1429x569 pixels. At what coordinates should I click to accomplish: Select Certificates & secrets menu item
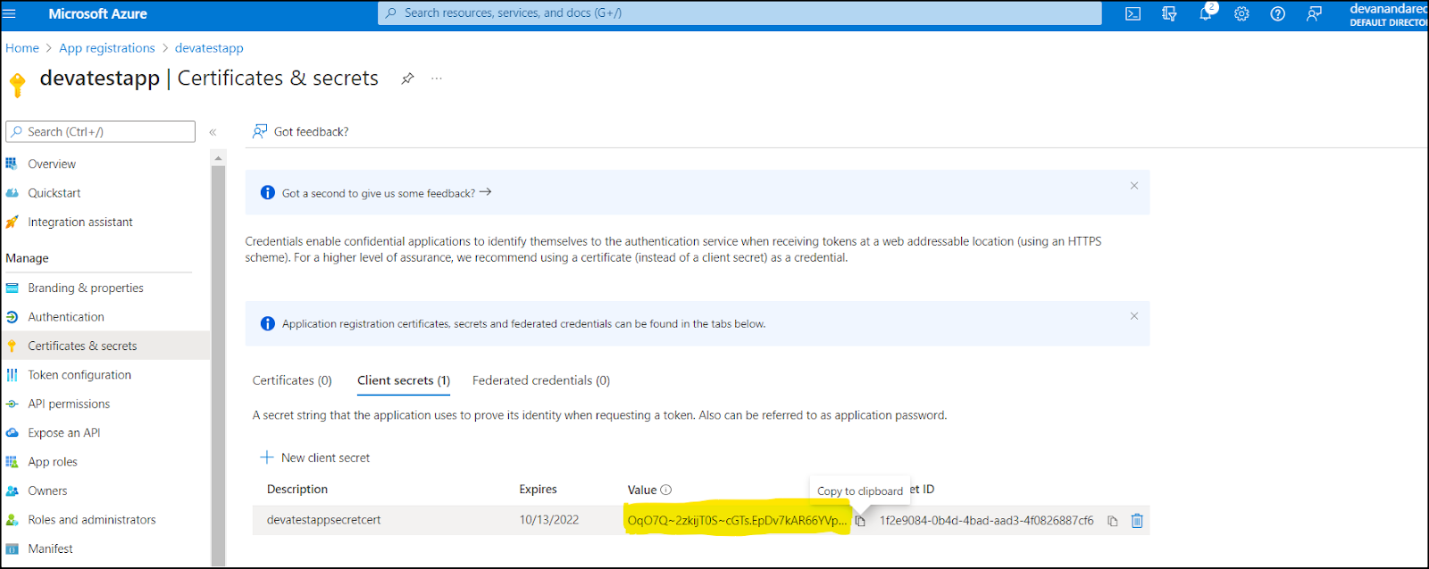(x=82, y=346)
